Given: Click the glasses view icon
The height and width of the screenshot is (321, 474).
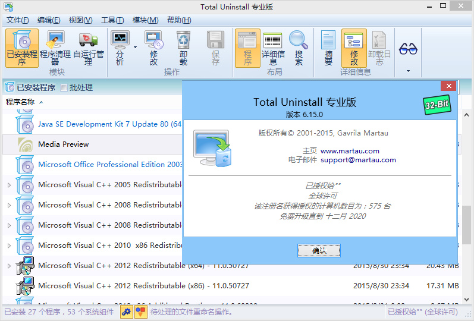Looking at the screenshot, I should [408, 49].
